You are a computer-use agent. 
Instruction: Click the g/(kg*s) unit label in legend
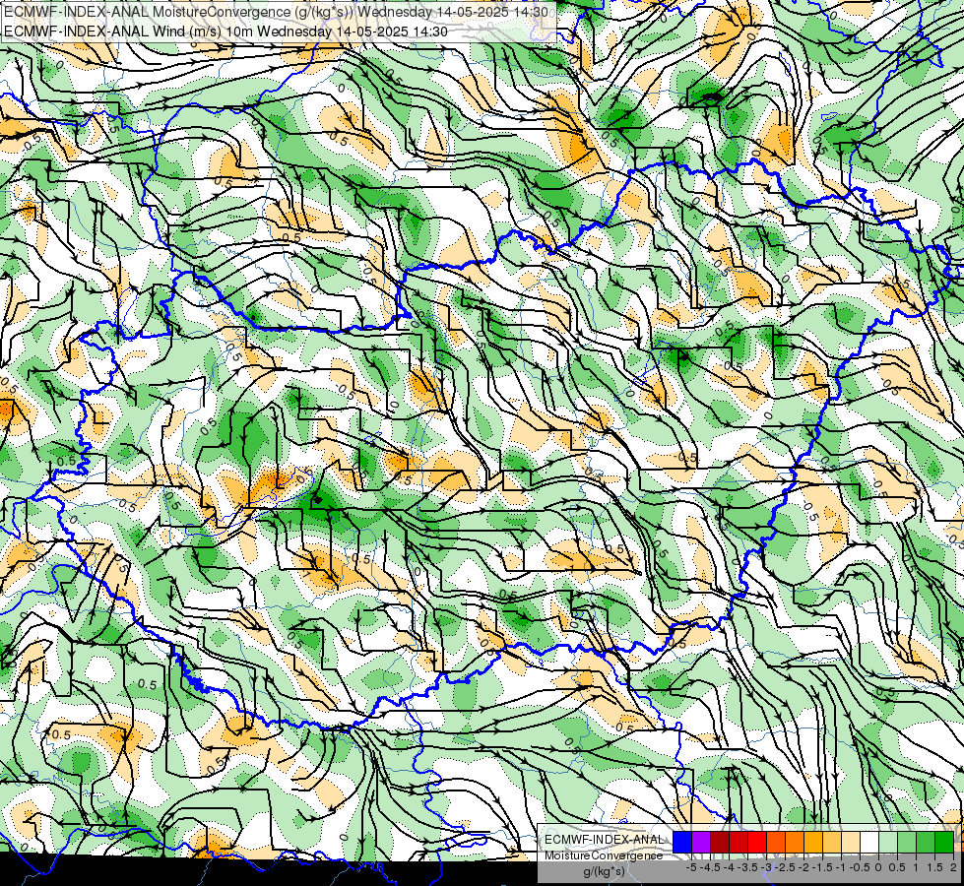(604, 872)
